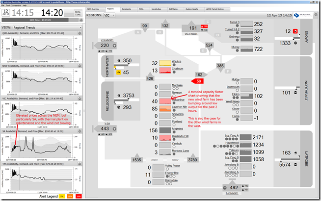Click the Anglesea unit status dot
321x201 pixels.
[174, 132]
